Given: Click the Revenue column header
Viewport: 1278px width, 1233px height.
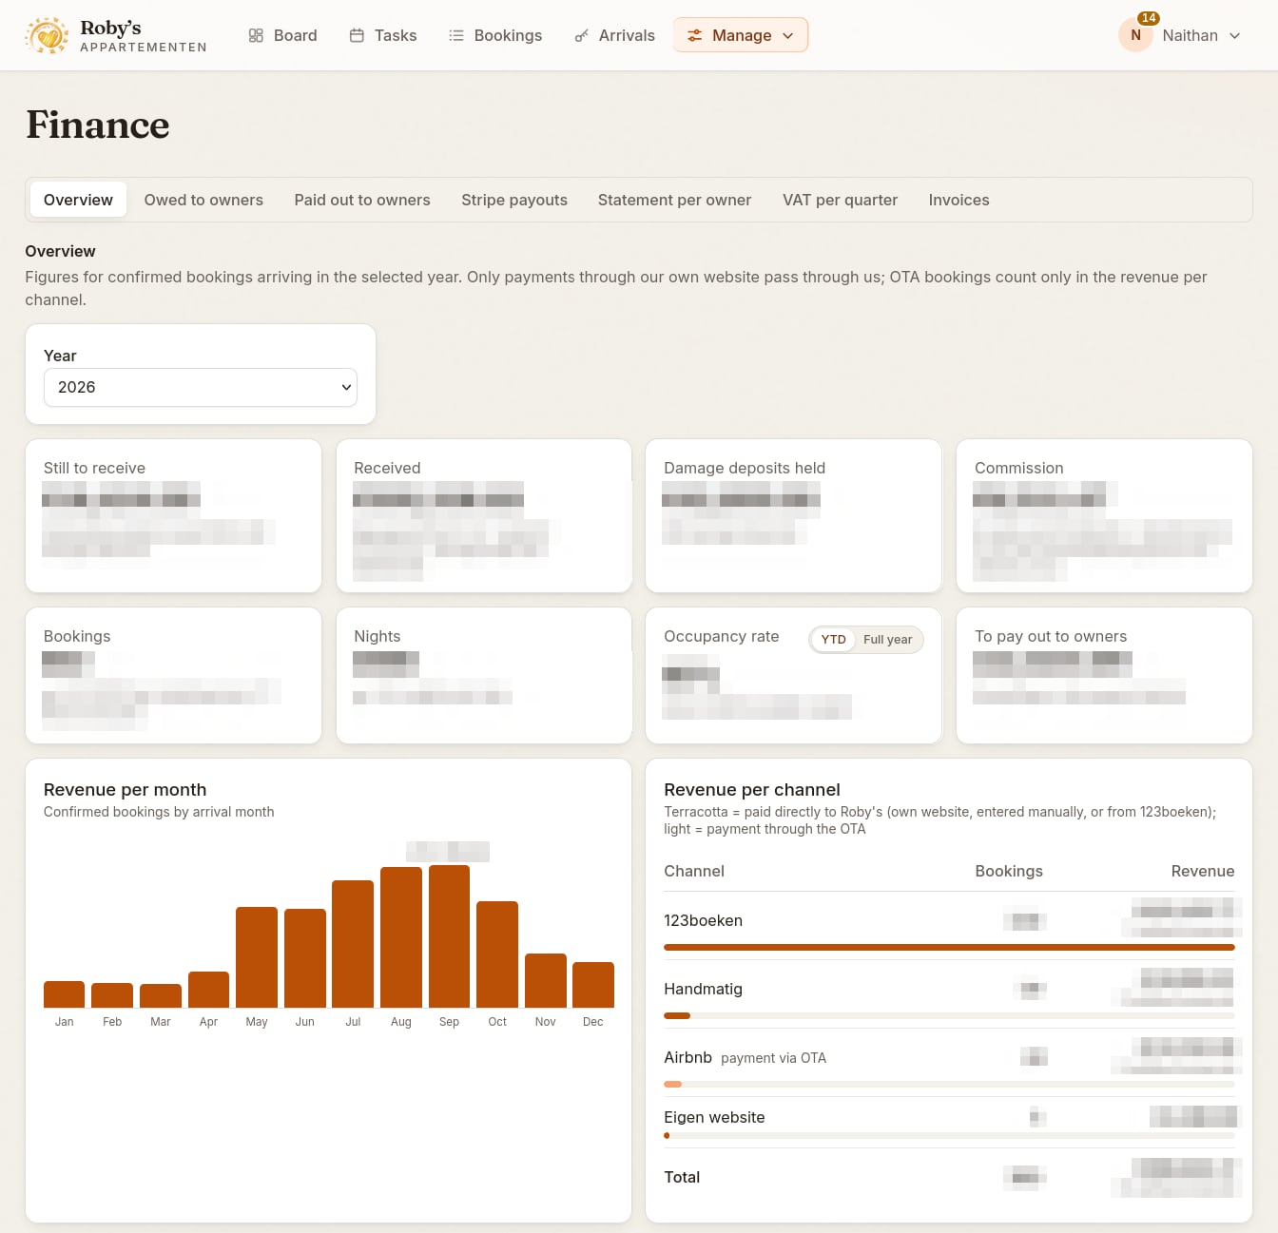Looking at the screenshot, I should [1203, 871].
